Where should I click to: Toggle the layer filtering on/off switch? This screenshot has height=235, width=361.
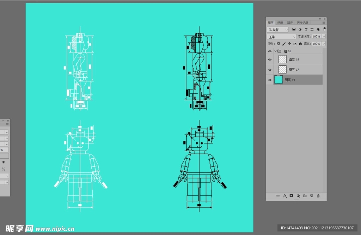coord(324,29)
